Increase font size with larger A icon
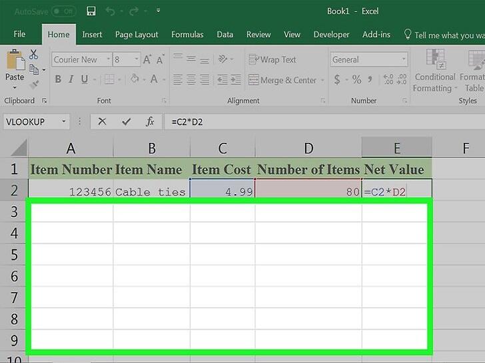485x363 pixels. coord(147,59)
